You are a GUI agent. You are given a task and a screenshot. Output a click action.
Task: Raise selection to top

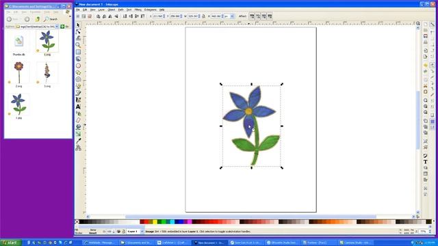click(x=143, y=16)
